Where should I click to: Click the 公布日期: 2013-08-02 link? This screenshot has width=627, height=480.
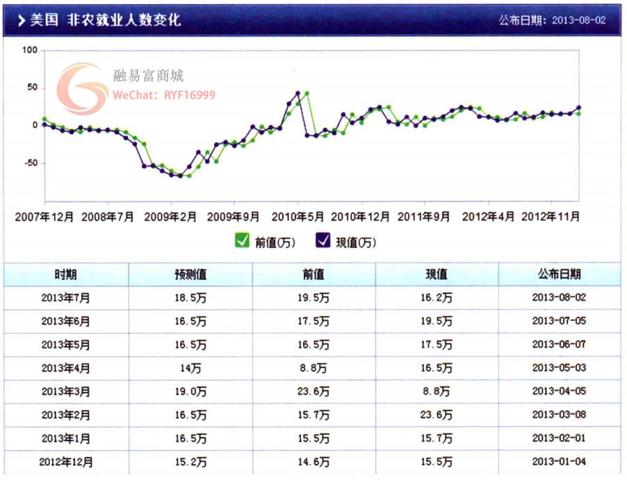pyautogui.click(x=551, y=21)
